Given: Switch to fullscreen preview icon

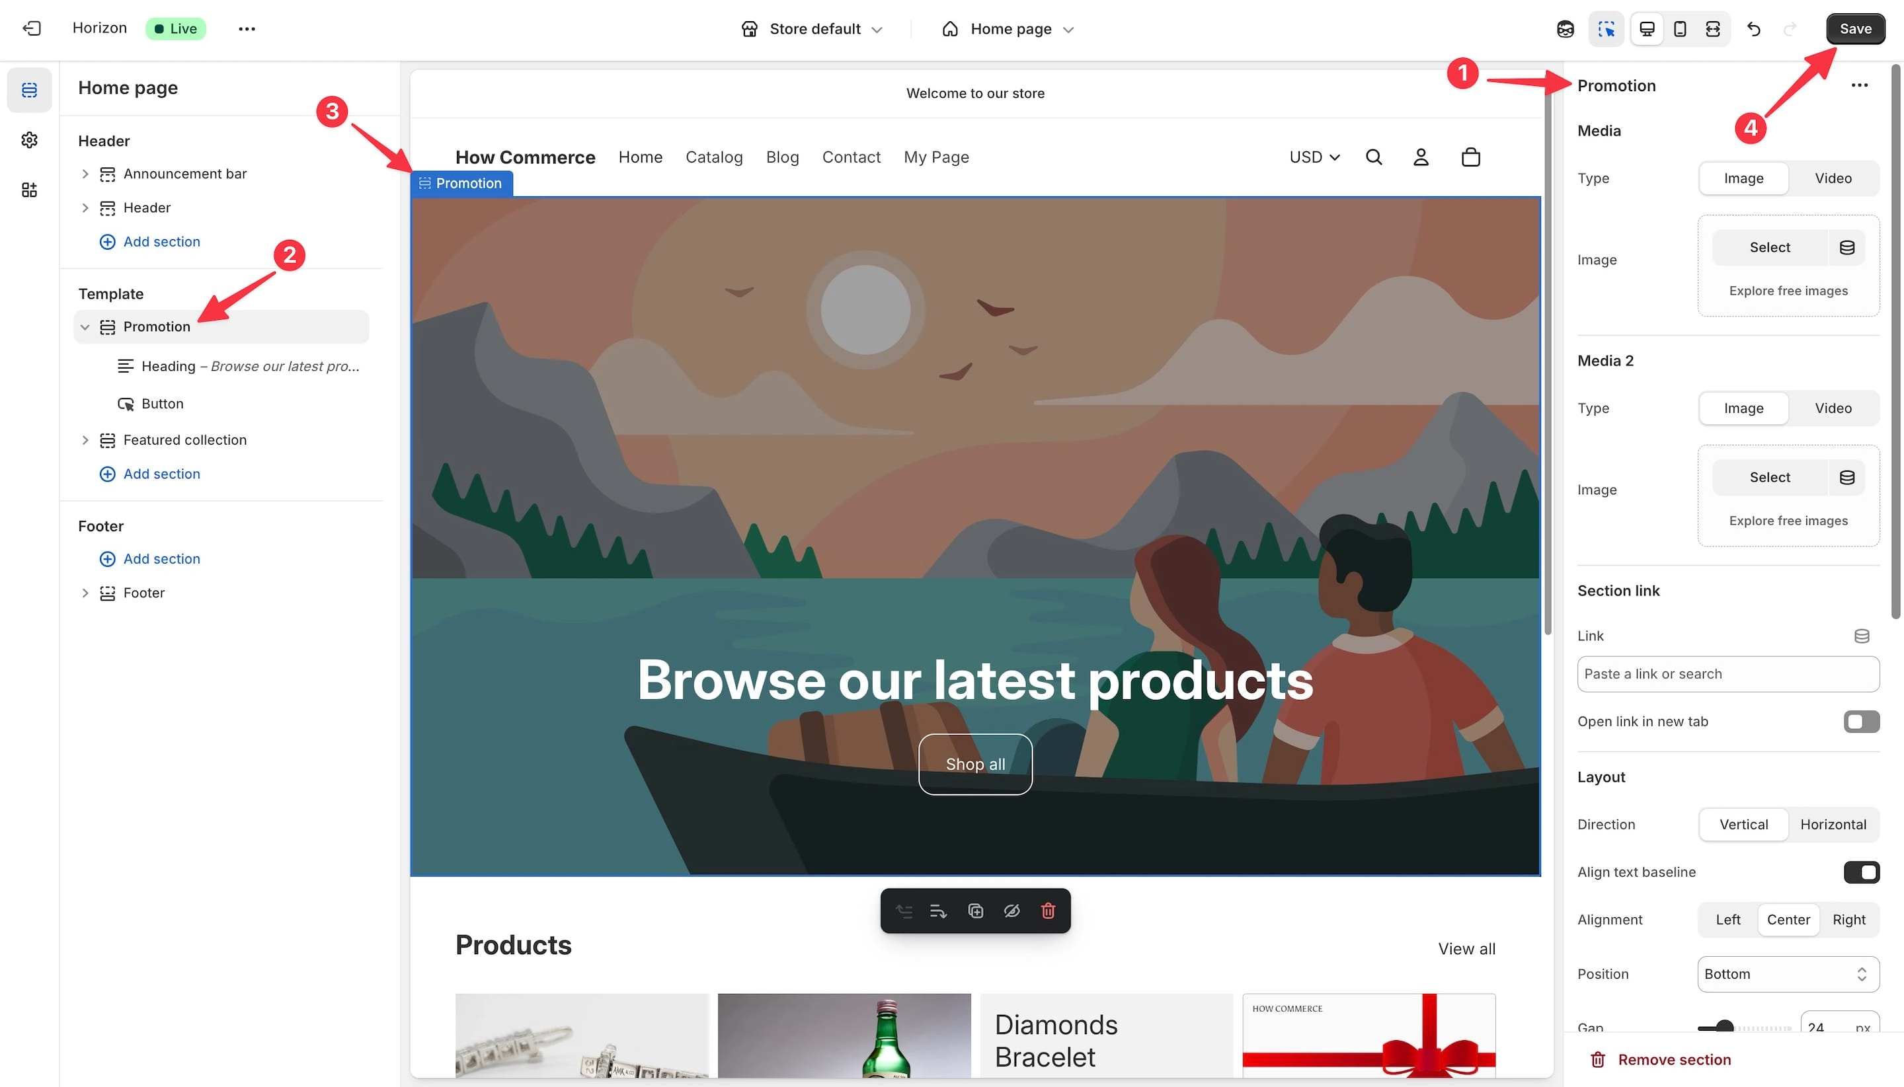Looking at the screenshot, I should click(1712, 29).
